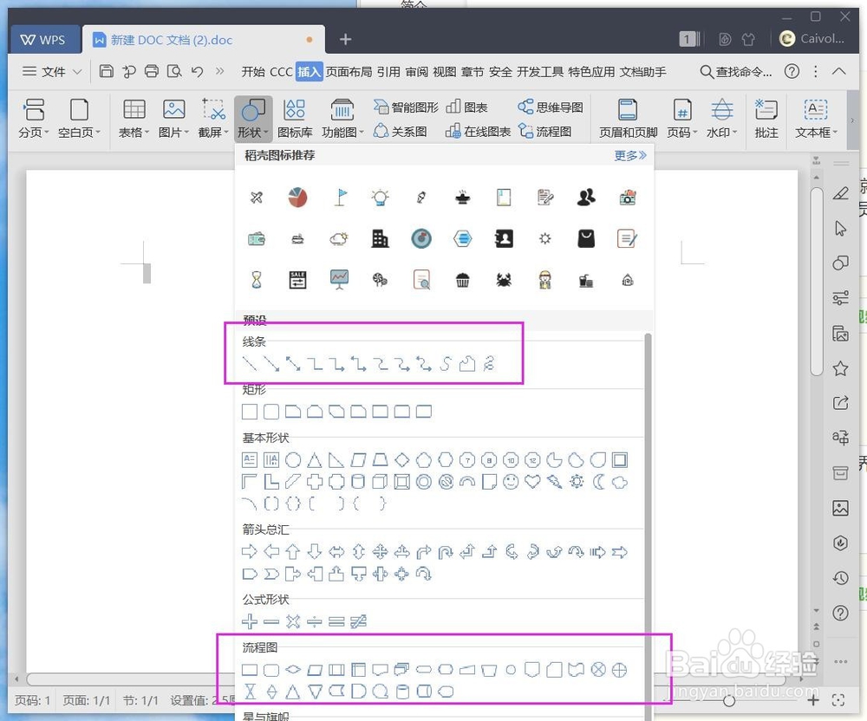Switch to the 开始 Home tab
The height and width of the screenshot is (721, 867).
click(252, 72)
